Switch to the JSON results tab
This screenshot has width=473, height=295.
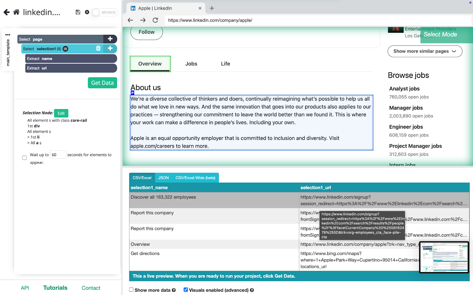click(163, 178)
